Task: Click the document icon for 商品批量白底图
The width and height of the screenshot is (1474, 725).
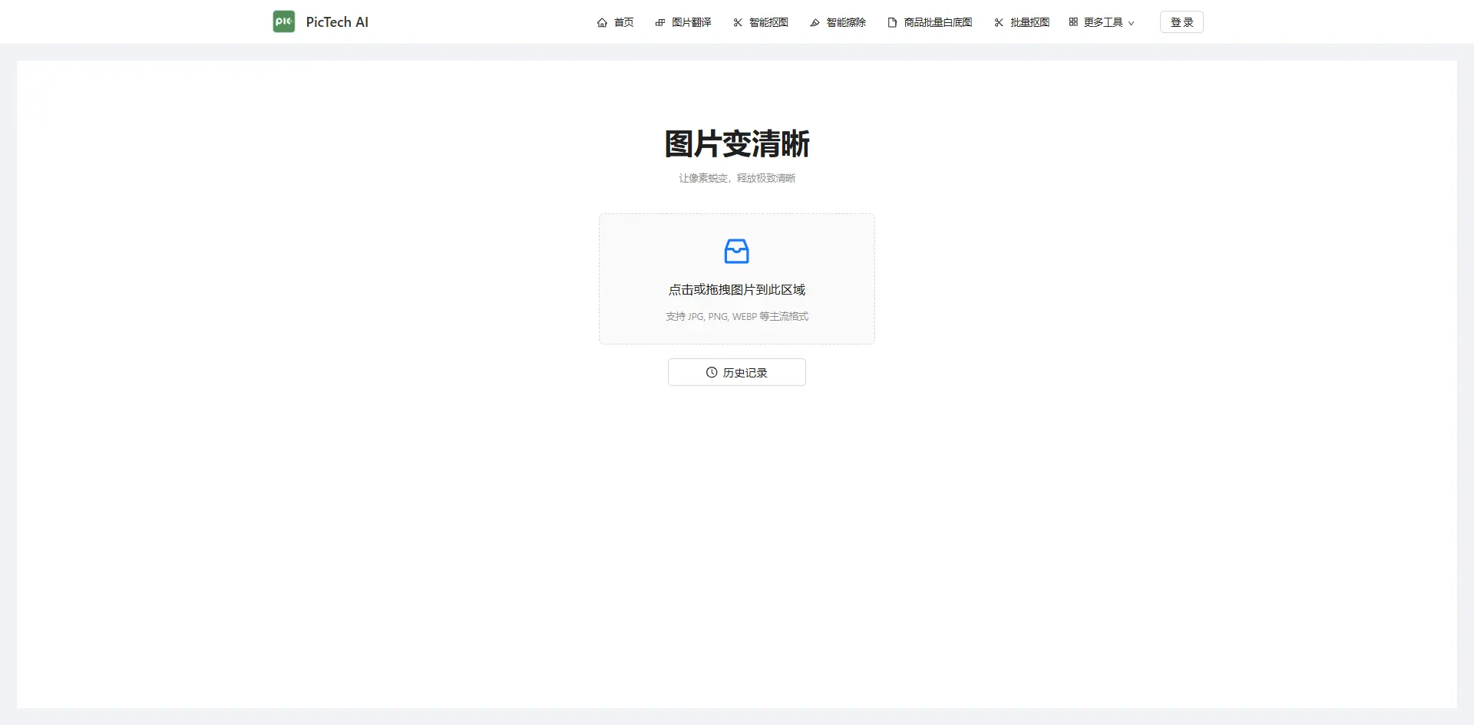Action: pyautogui.click(x=891, y=22)
